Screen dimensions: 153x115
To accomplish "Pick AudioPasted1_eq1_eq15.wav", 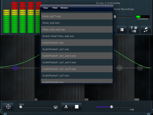I will (77, 69).
